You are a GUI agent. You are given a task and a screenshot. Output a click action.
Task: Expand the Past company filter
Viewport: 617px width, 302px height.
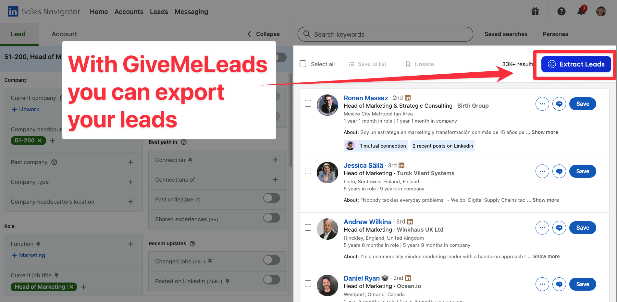(131, 162)
